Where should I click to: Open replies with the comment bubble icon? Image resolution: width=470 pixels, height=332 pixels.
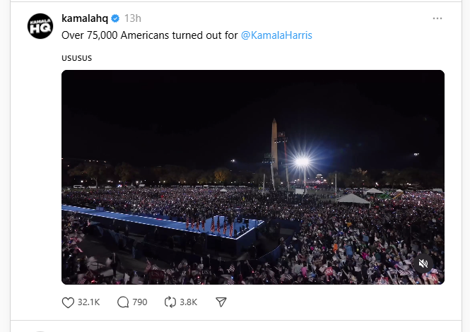(x=123, y=302)
